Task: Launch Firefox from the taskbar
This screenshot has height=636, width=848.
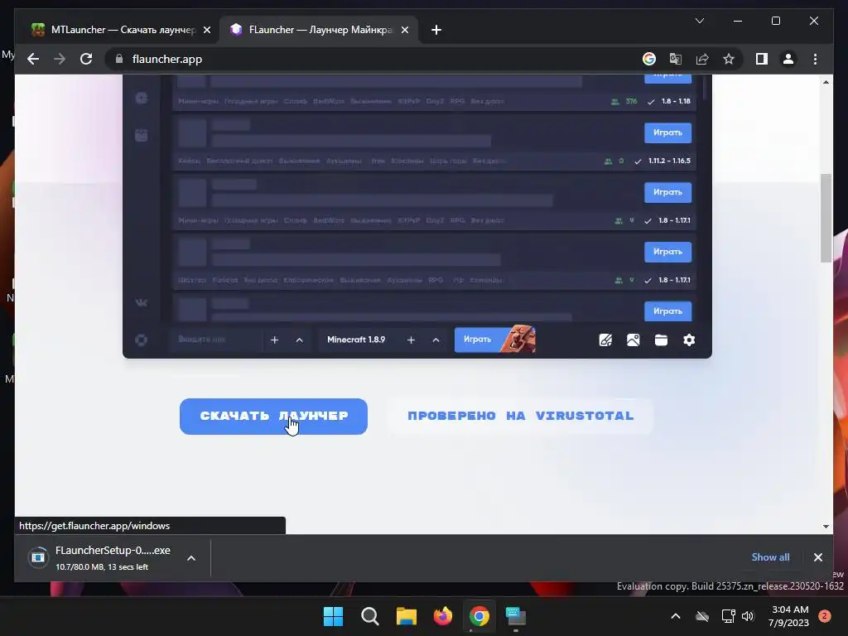Action: pyautogui.click(x=443, y=616)
